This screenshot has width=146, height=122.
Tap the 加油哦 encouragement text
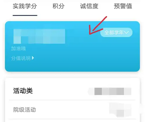[x=18, y=48]
